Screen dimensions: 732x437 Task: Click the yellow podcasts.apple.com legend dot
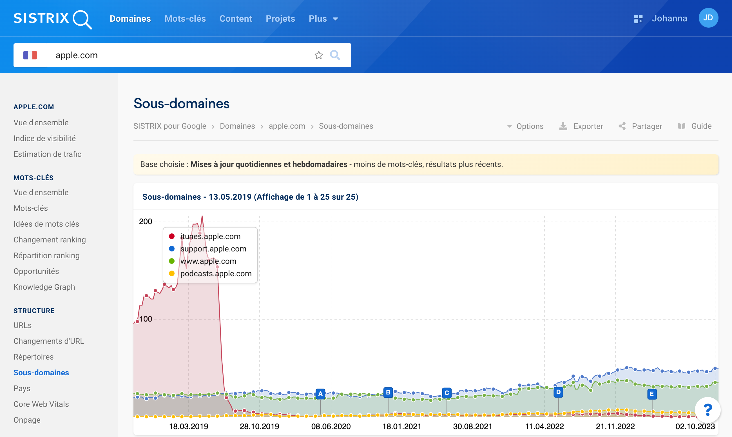172,273
